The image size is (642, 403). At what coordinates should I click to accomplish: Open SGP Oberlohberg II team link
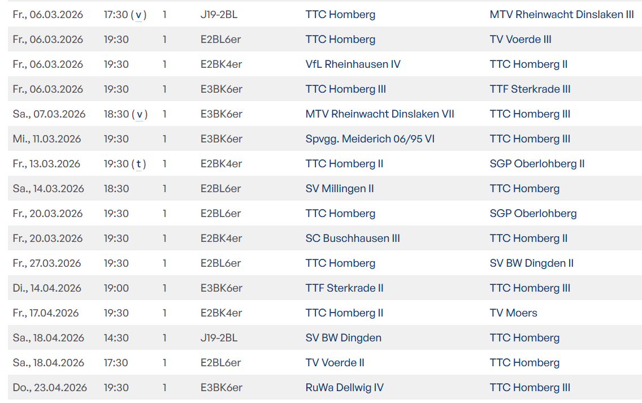click(537, 164)
